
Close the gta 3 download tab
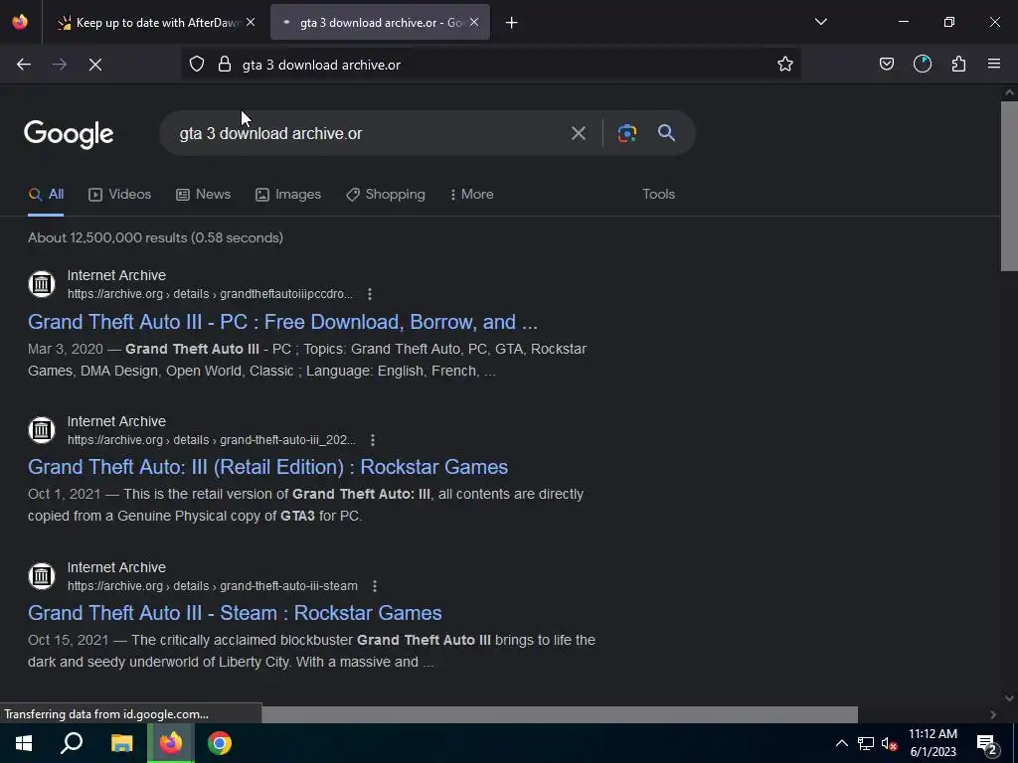474,23
